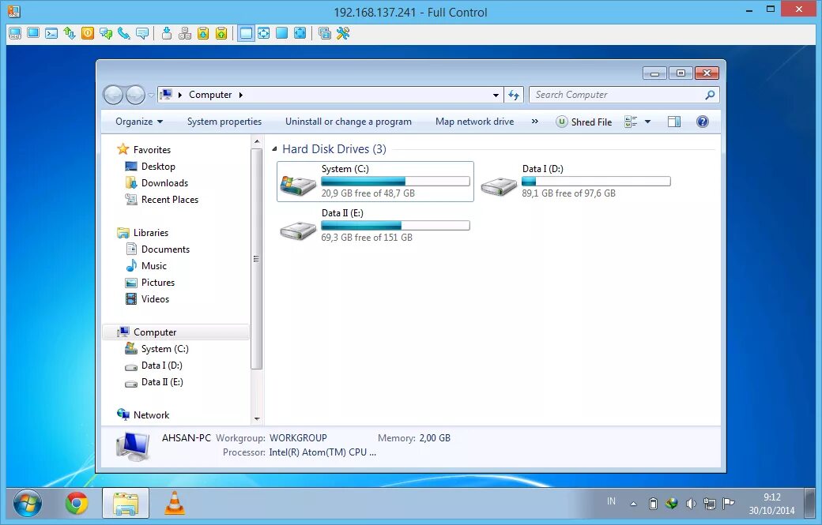Click System properties in the command bar
Screen dimensions: 822x525
224,122
